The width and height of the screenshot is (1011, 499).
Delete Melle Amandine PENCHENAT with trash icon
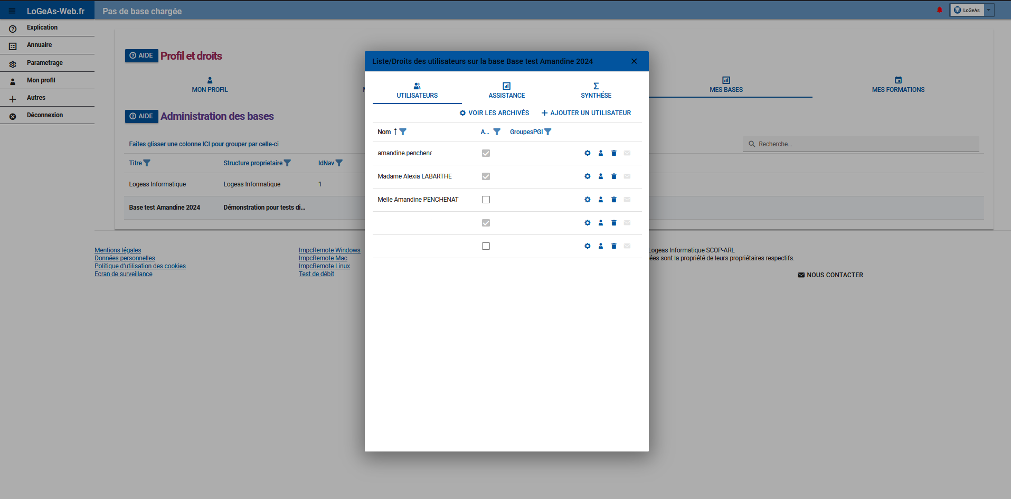click(x=613, y=200)
